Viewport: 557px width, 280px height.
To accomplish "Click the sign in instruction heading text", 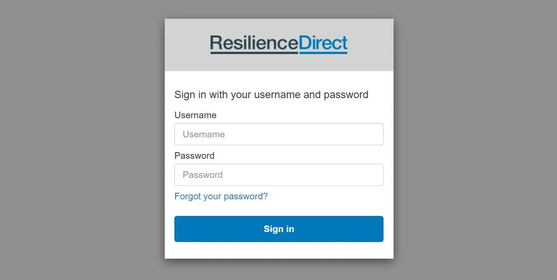I will point(271,95).
